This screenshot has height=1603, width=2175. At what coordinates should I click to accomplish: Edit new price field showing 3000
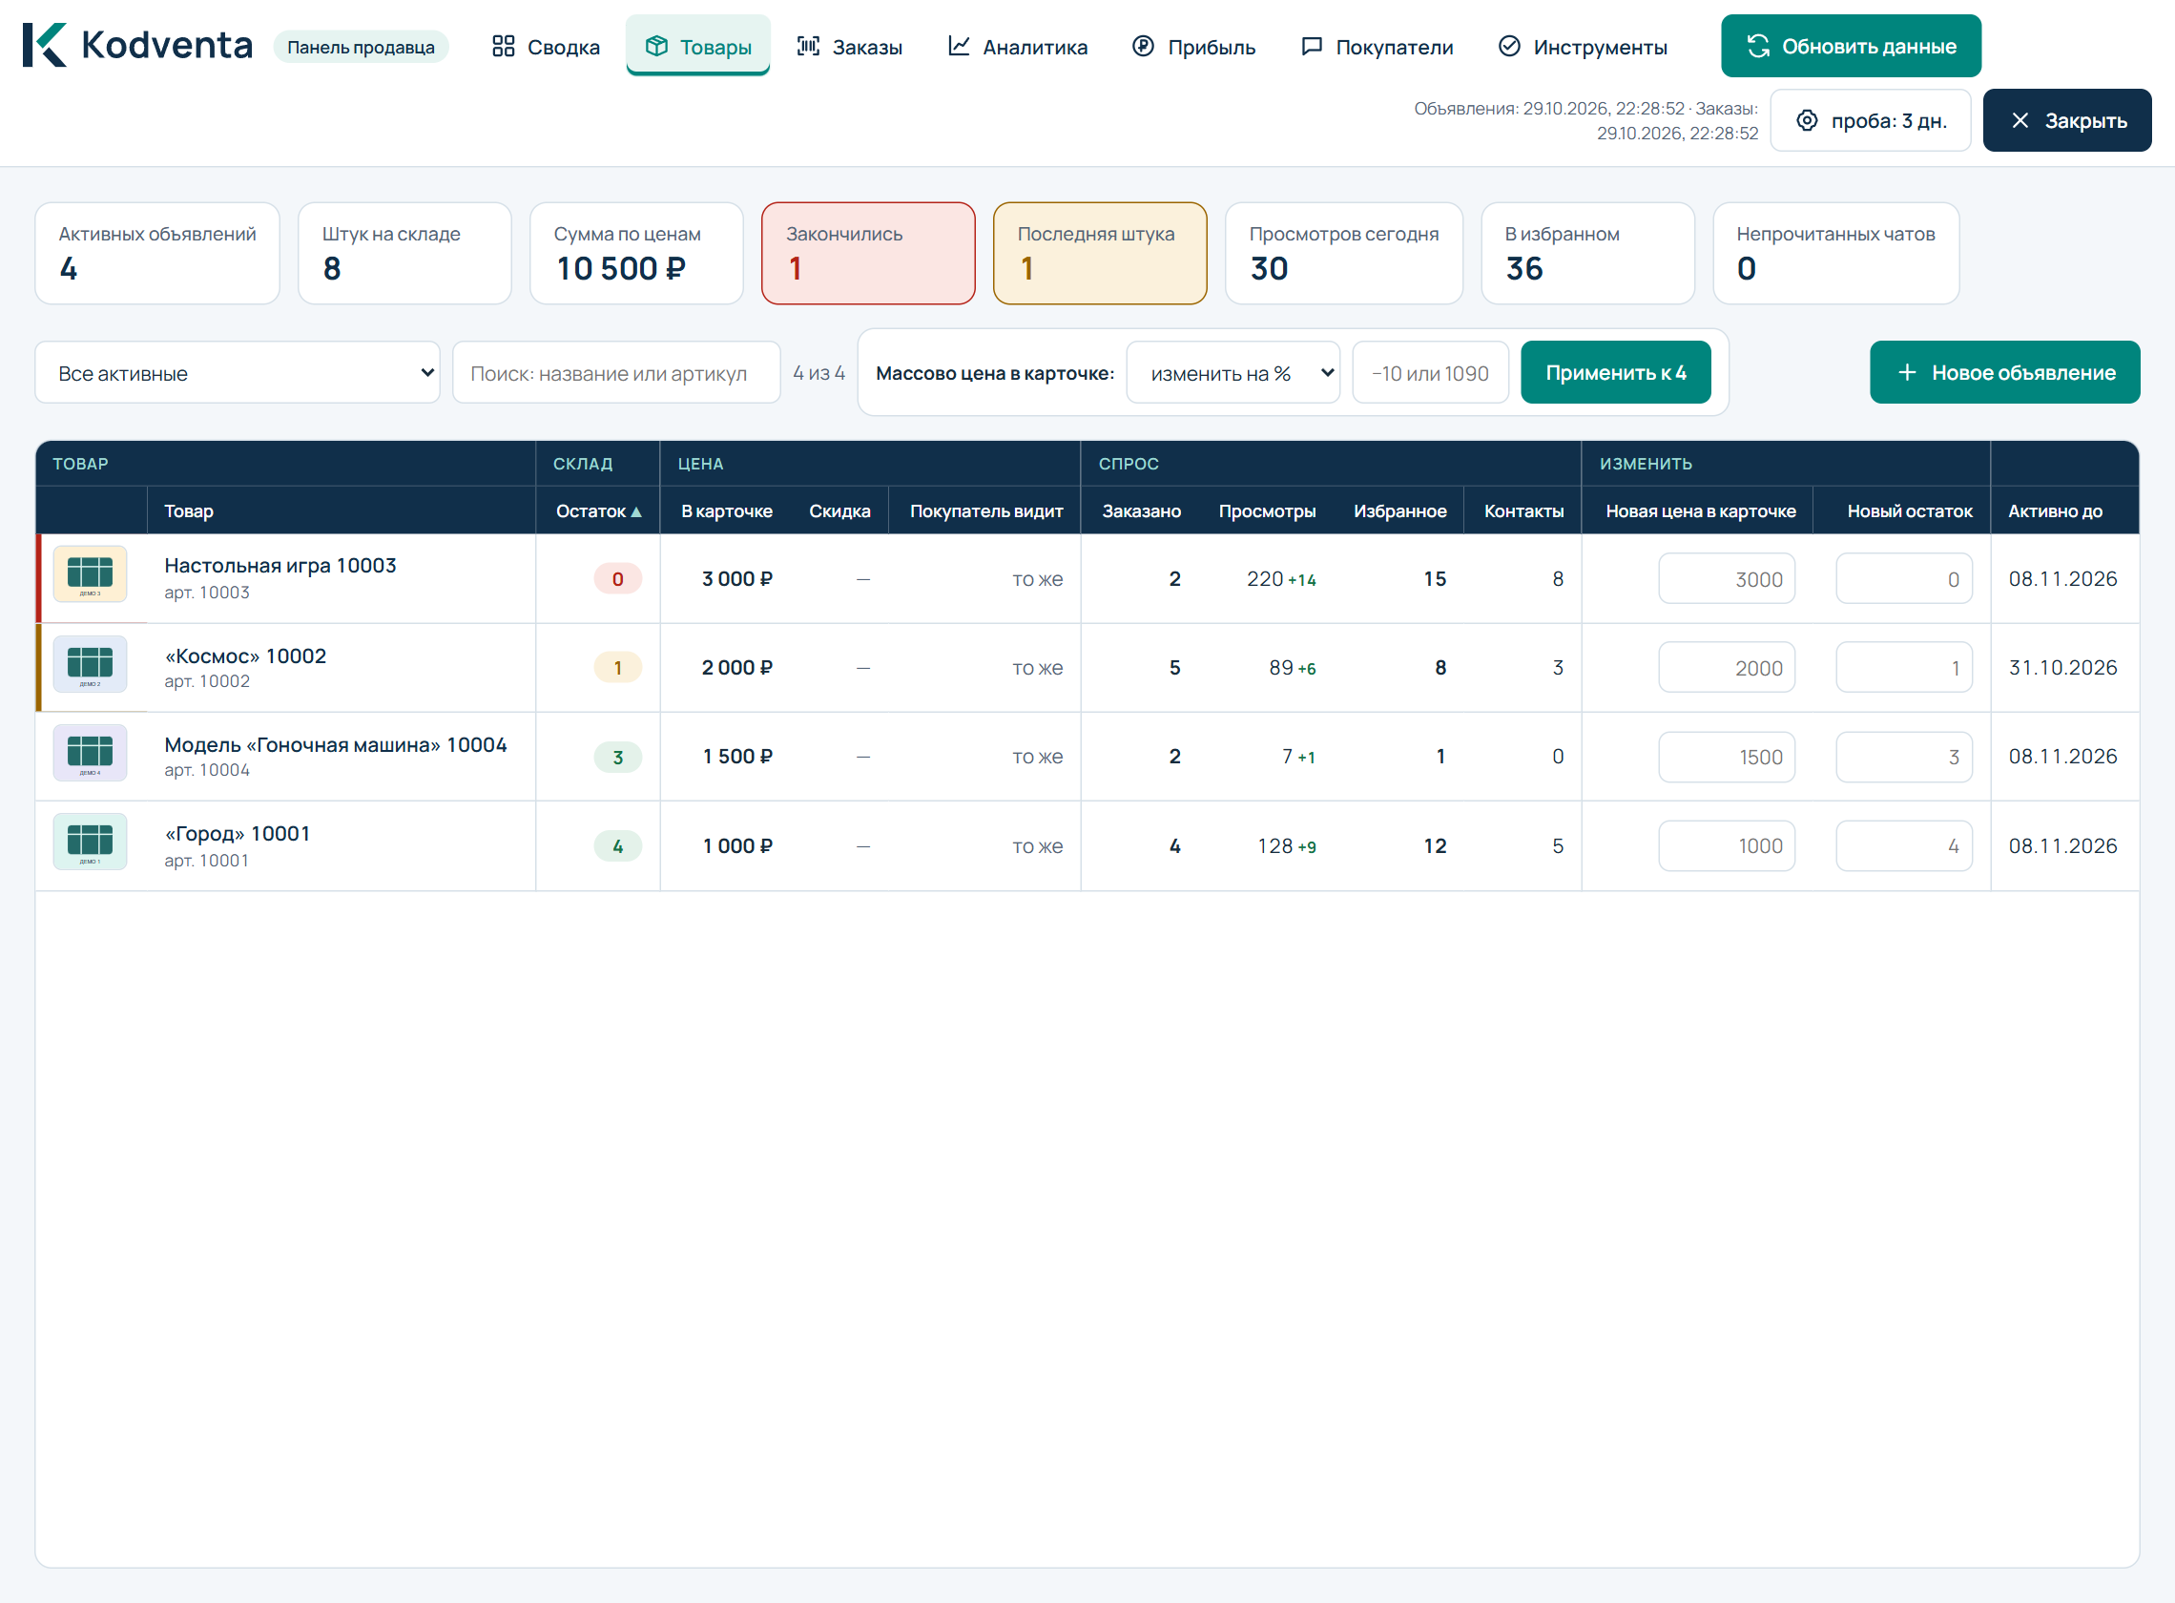click(x=1726, y=579)
